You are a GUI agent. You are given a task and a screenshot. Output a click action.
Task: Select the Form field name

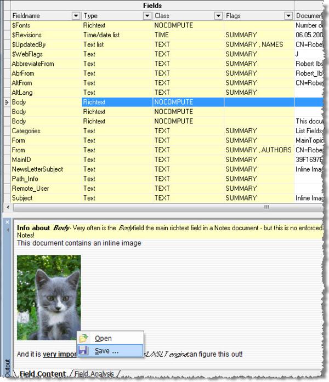click(19, 140)
